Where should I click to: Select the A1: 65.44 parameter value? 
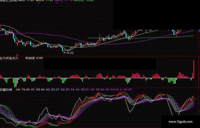pyautogui.click(x=38, y=90)
